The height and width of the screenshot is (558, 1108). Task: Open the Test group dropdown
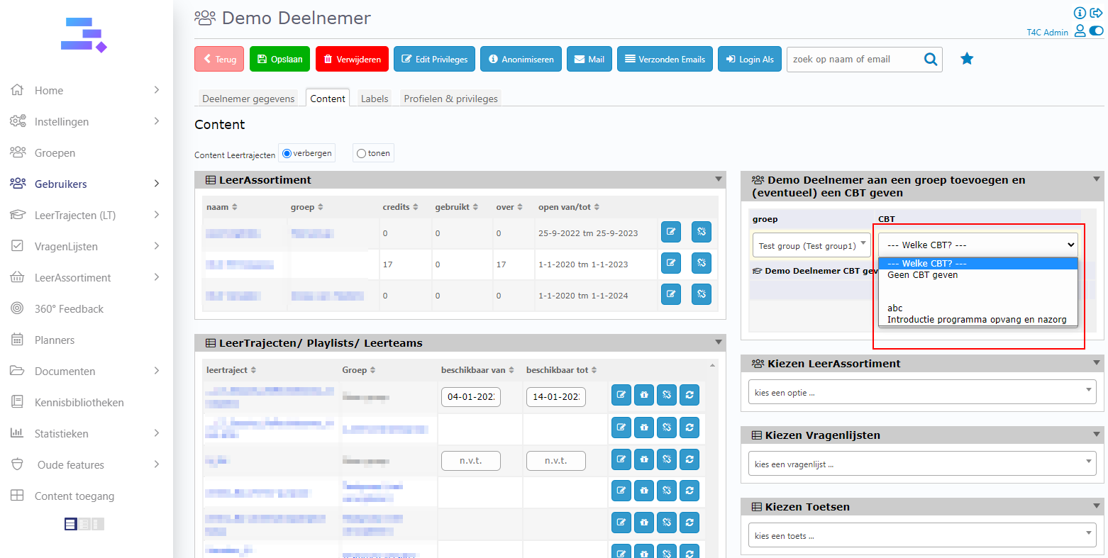click(x=811, y=245)
